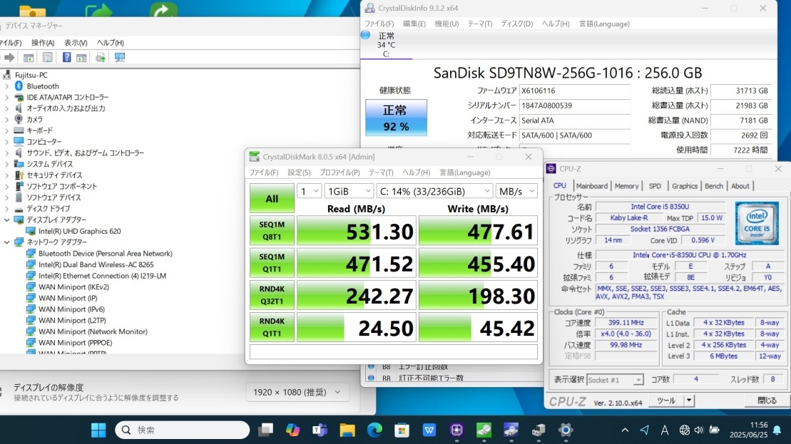Run the RND4K Q1T1 test button

[272, 327]
